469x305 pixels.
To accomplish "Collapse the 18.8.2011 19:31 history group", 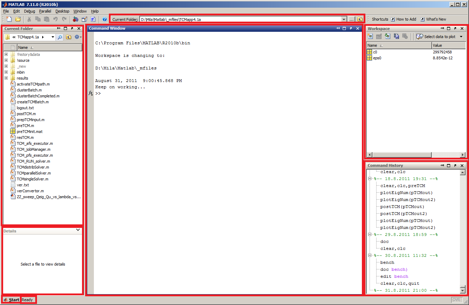I will pyautogui.click(x=370, y=179).
